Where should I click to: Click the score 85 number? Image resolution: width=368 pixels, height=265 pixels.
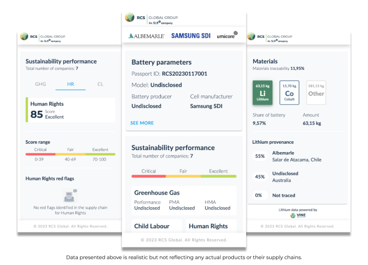37,114
